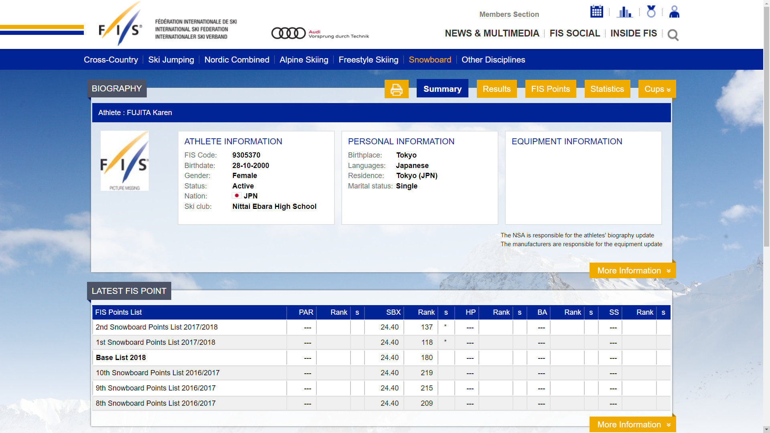This screenshot has width=770, height=433.
Task: Click the bar chart statistics icon
Action: point(624,12)
